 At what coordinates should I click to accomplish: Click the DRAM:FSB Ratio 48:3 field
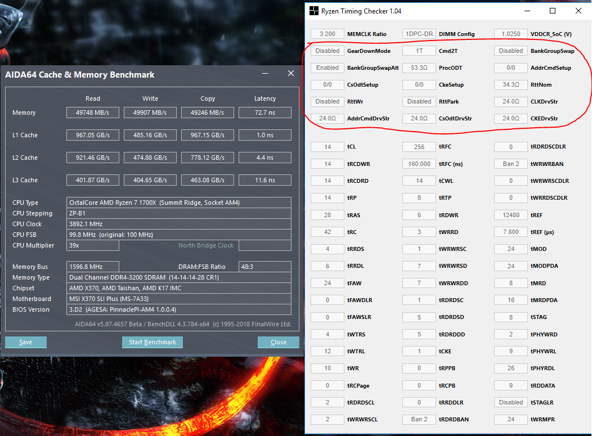pos(265,267)
